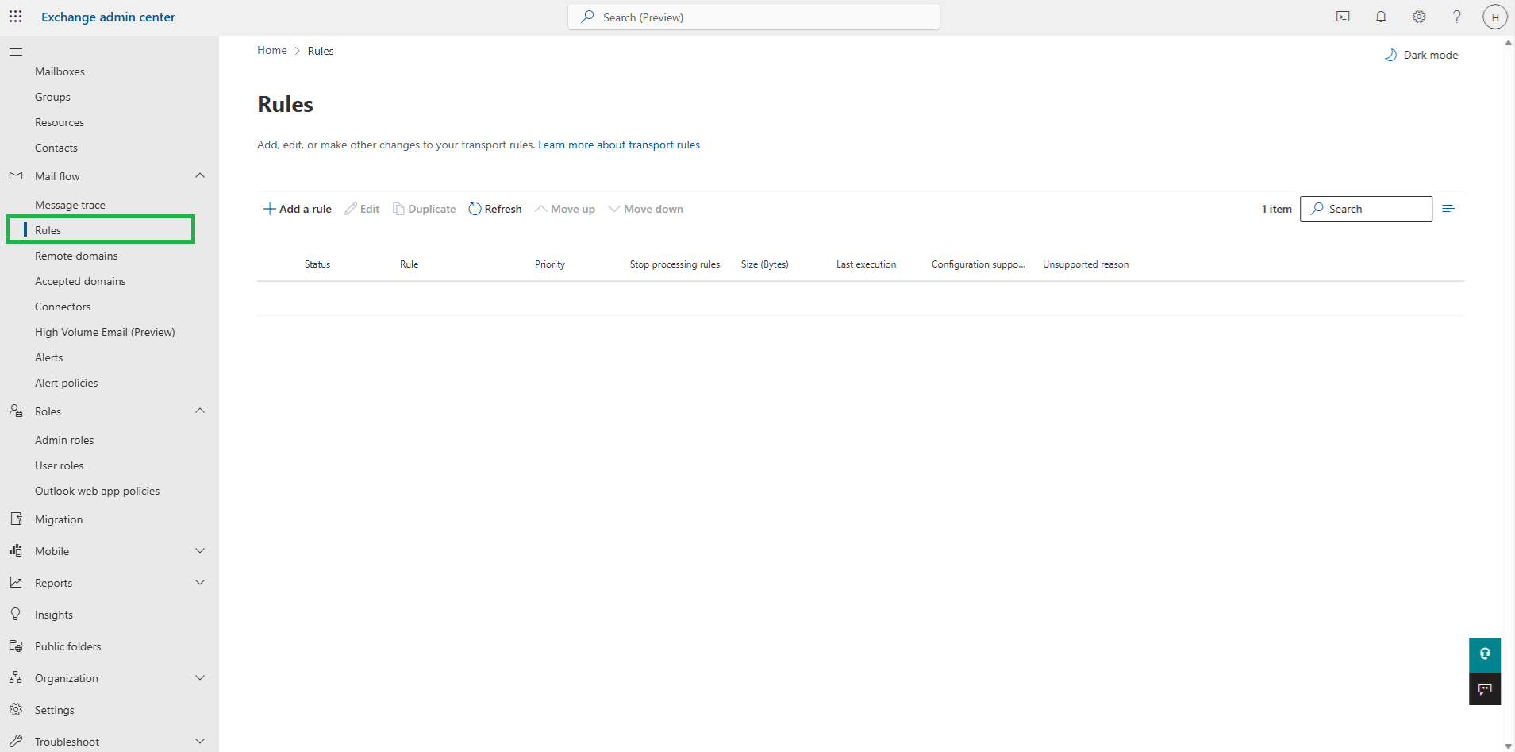Open the settings gear in header
This screenshot has width=1515, height=752.
pyautogui.click(x=1419, y=17)
